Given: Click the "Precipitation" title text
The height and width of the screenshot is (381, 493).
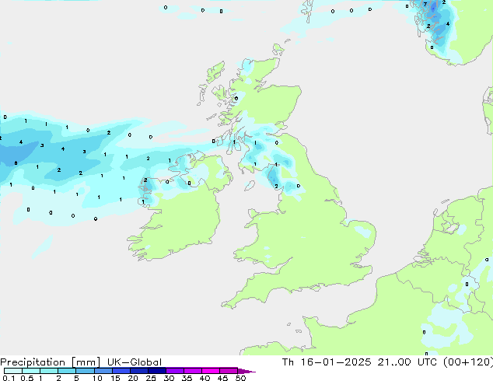Looking at the screenshot, I should click(x=33, y=362).
